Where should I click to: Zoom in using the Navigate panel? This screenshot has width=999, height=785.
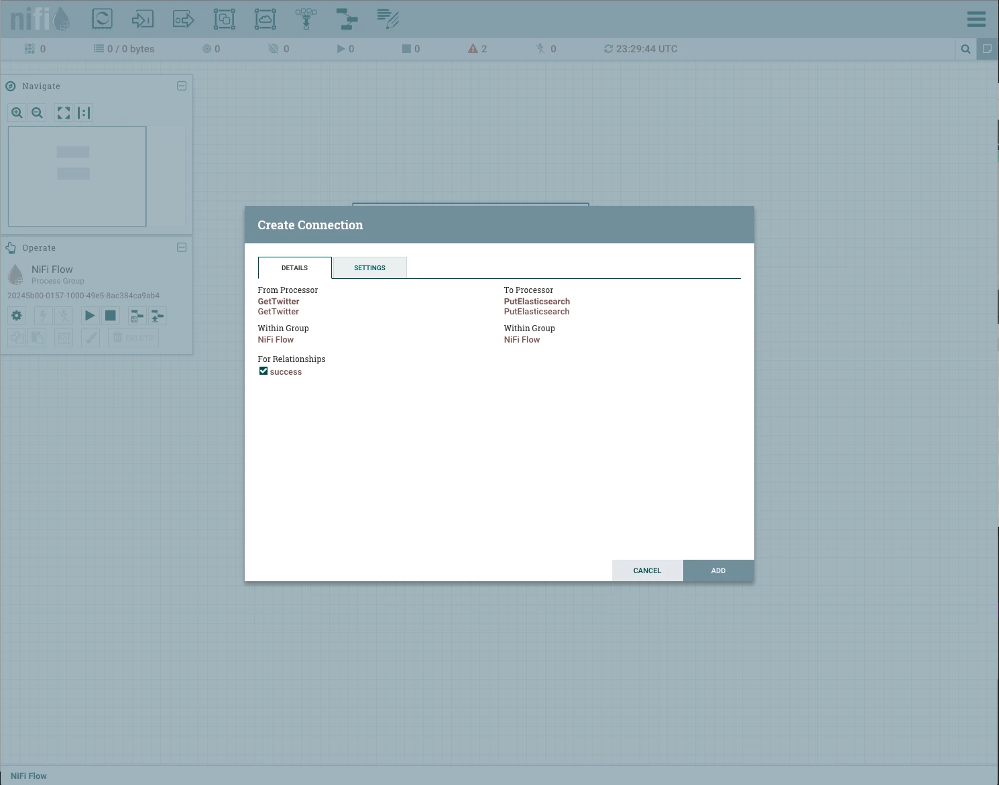(17, 113)
